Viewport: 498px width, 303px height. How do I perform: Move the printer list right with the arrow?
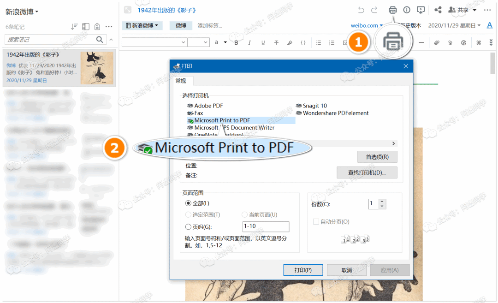point(393,143)
